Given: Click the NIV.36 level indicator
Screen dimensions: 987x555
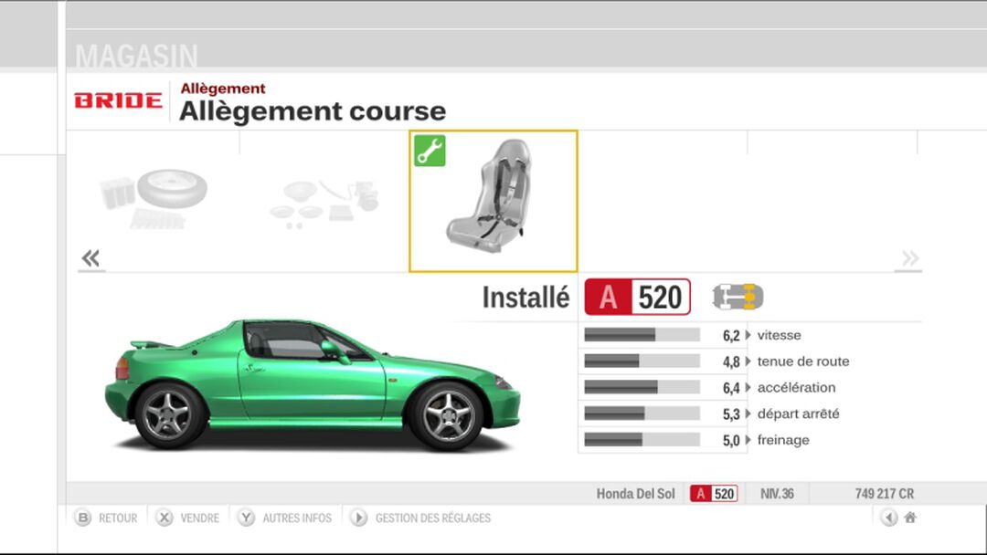Looking at the screenshot, I should click(777, 494).
